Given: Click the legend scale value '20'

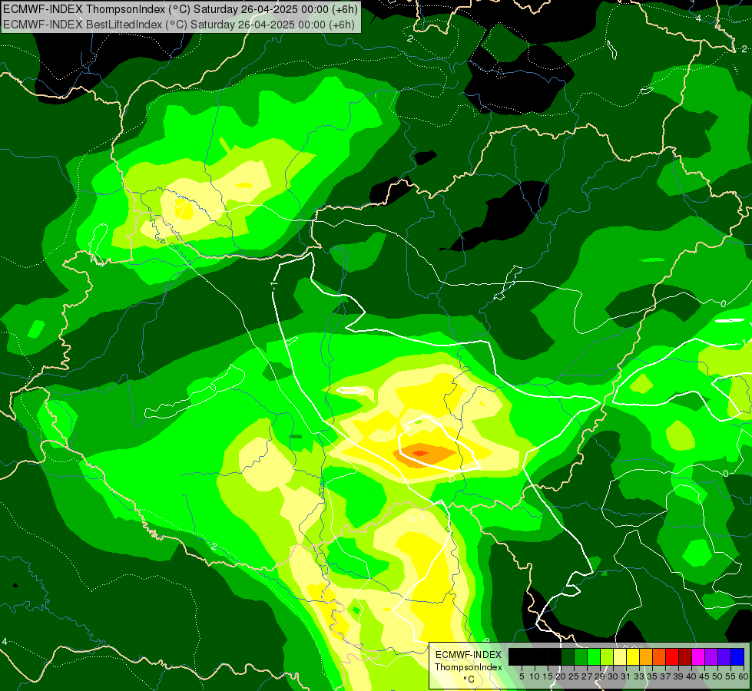Looking at the screenshot, I should coord(561,676).
